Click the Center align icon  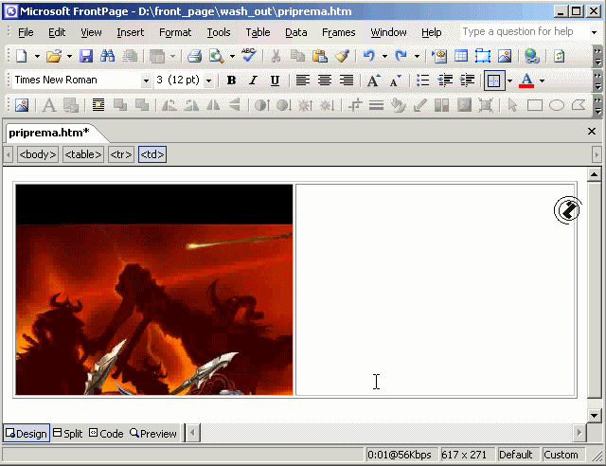point(324,81)
